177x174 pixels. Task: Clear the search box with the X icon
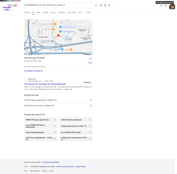pyautogui.click(x=96, y=5)
